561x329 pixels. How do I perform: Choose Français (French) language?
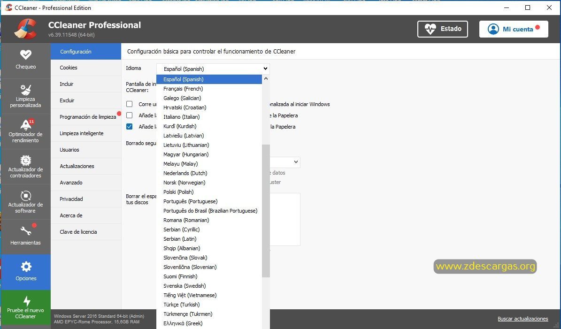[209, 89]
